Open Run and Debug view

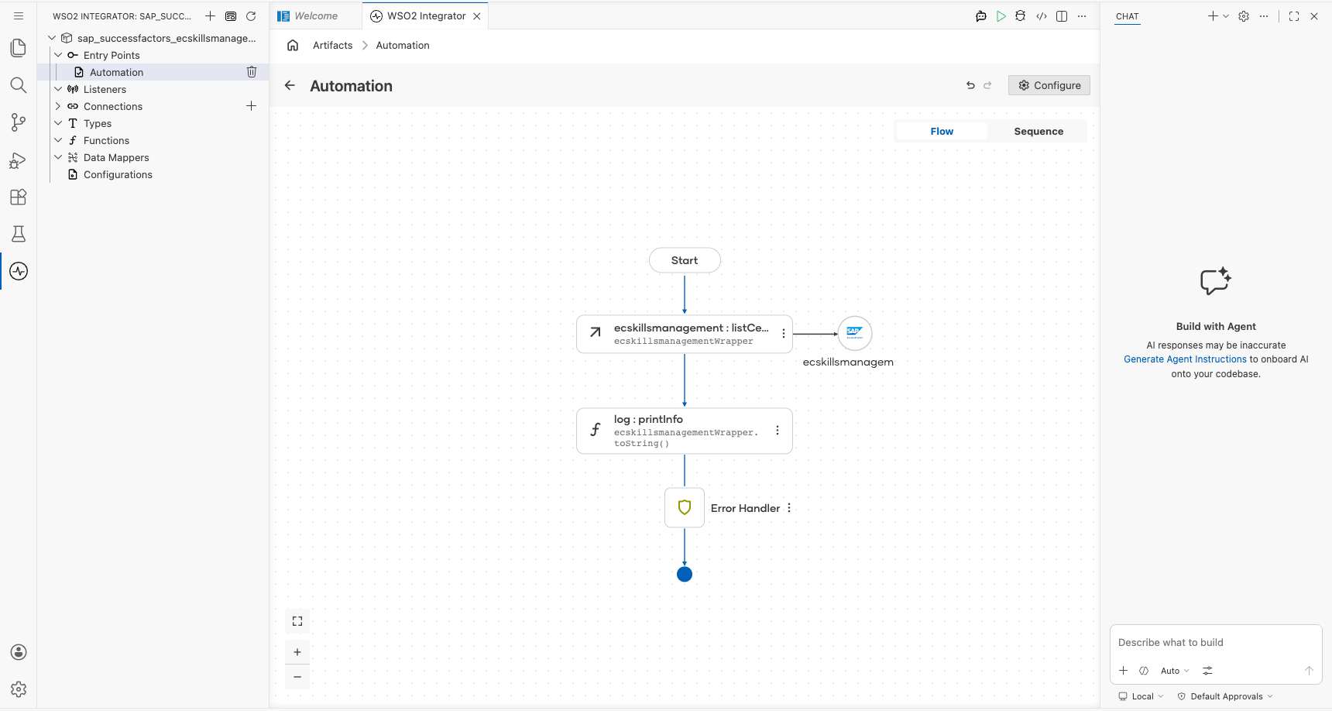(19, 160)
